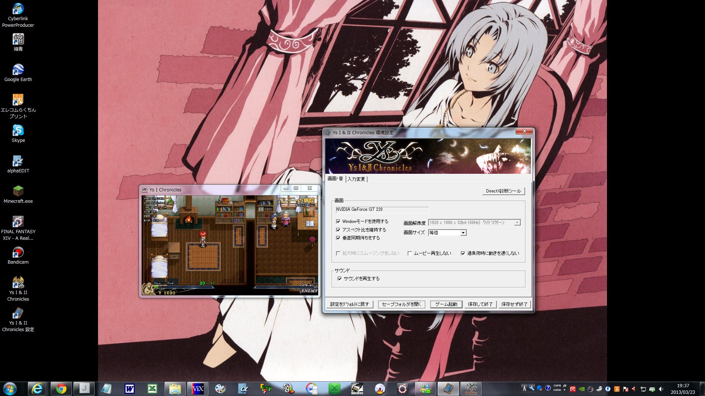The width and height of the screenshot is (705, 396).
Task: Toggle 過負荷時に動きを遅くしない checkbox
Action: 463,253
